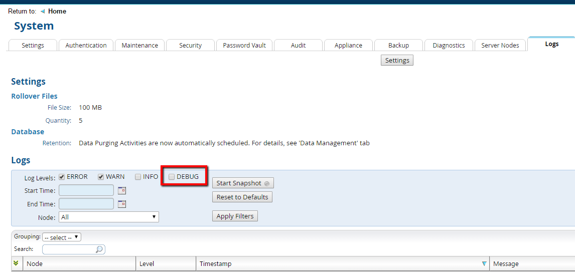Image resolution: width=575 pixels, height=272 pixels.
Task: Expand the Grouping select dropdown
Action: 62,237
